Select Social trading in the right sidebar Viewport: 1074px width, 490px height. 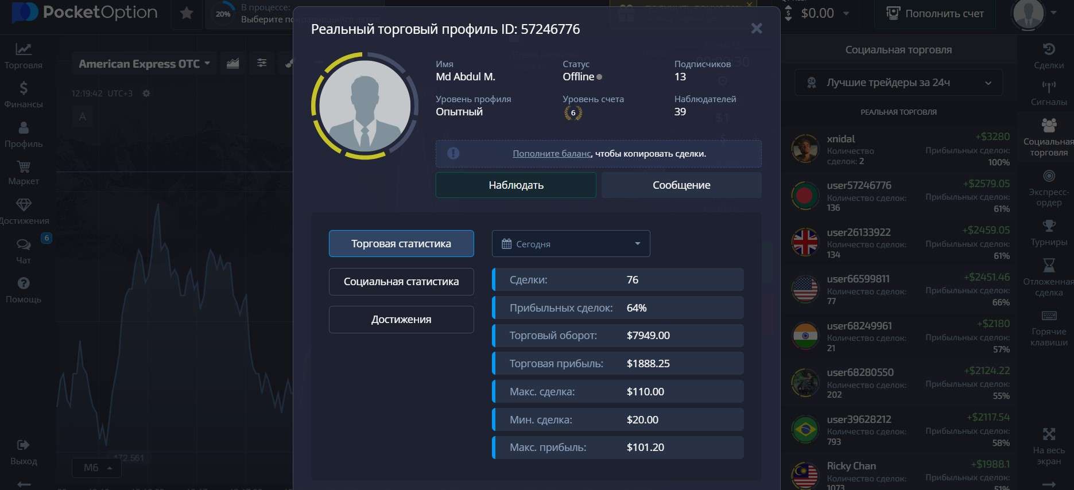(x=1049, y=138)
